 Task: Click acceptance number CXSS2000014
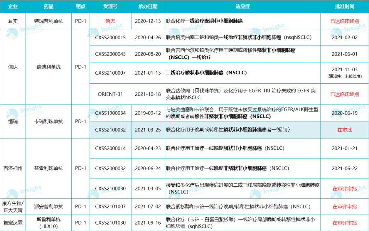(110, 148)
